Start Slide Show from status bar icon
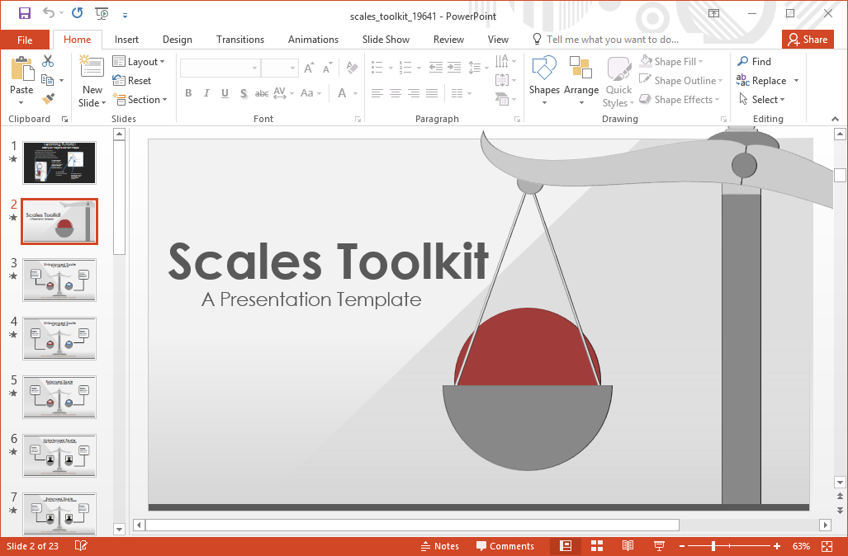Viewport: 848px width, 556px height. coord(658,545)
